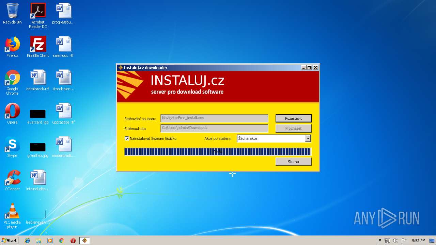Screen dimensions: 436x245
Task: Open the volume control tray icon
Action: 395,241
